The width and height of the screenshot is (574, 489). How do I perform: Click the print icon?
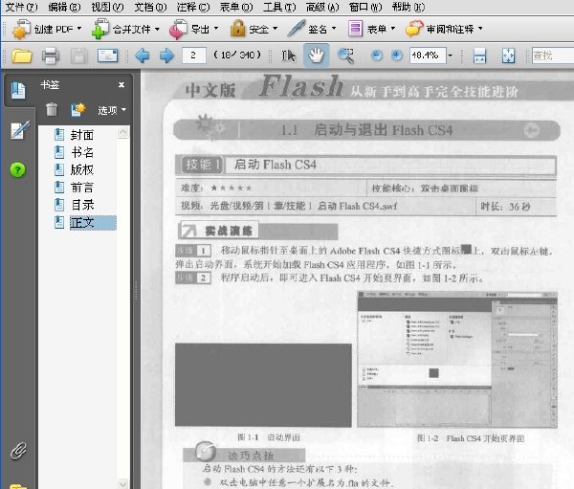tap(51, 56)
